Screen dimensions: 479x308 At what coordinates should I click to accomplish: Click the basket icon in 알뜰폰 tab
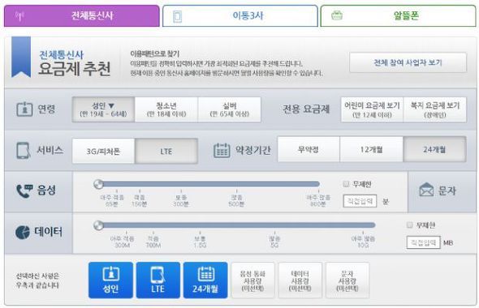tap(337, 15)
